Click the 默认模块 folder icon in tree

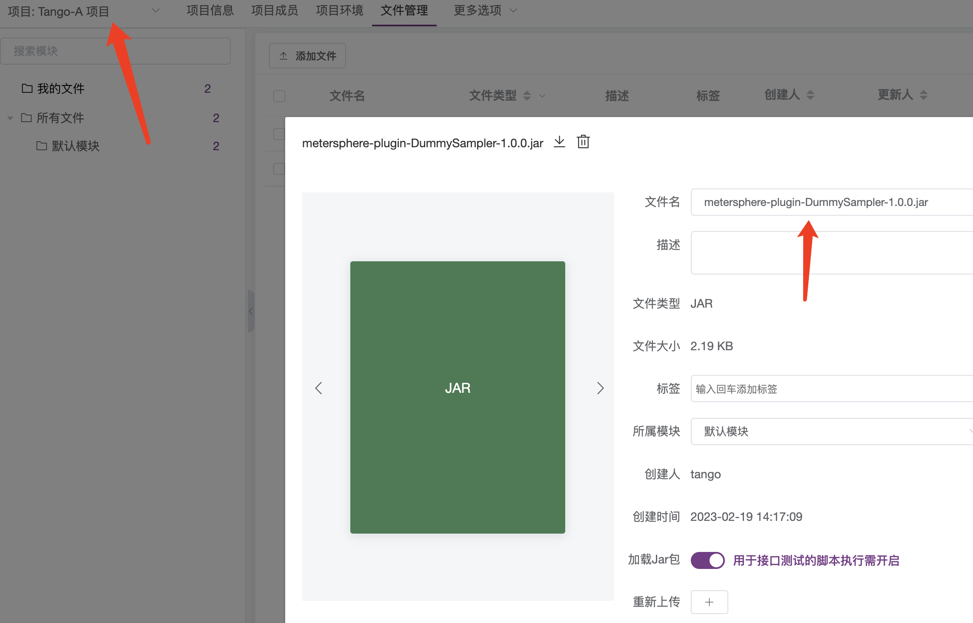(x=41, y=146)
